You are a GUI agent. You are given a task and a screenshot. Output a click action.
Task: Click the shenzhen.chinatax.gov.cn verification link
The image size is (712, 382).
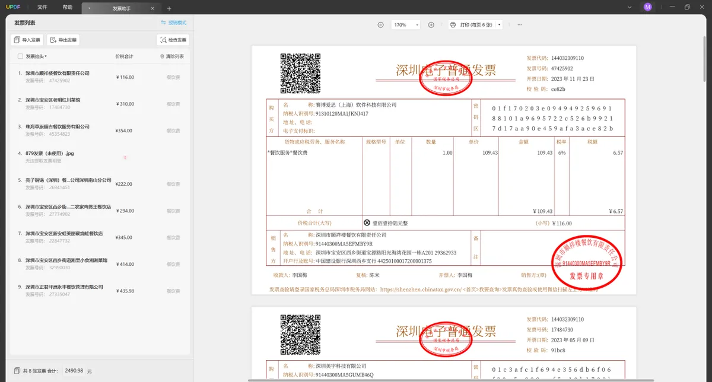point(421,289)
